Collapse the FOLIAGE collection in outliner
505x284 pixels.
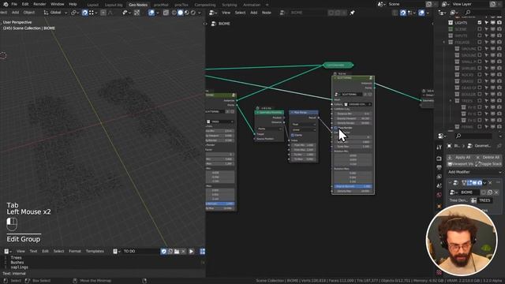444,42
